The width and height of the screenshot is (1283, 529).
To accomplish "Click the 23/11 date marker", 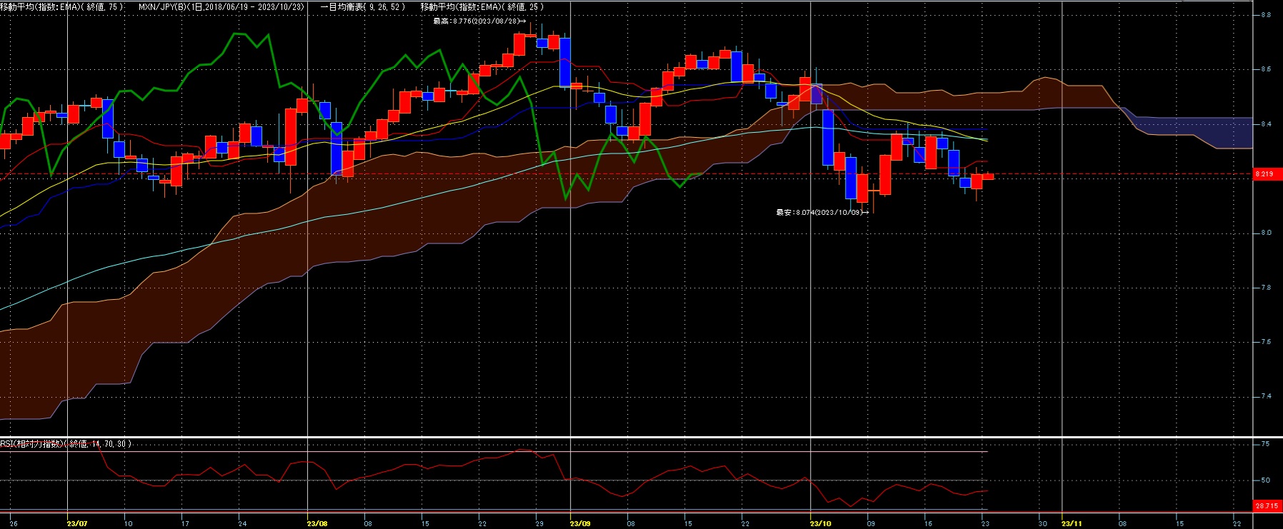I will coord(1072,523).
